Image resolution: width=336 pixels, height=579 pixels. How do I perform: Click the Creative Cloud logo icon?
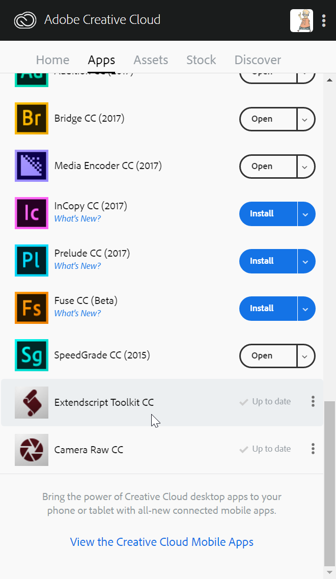click(x=25, y=20)
